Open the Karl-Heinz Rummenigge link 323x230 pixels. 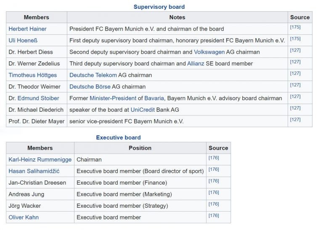[x=40, y=159]
